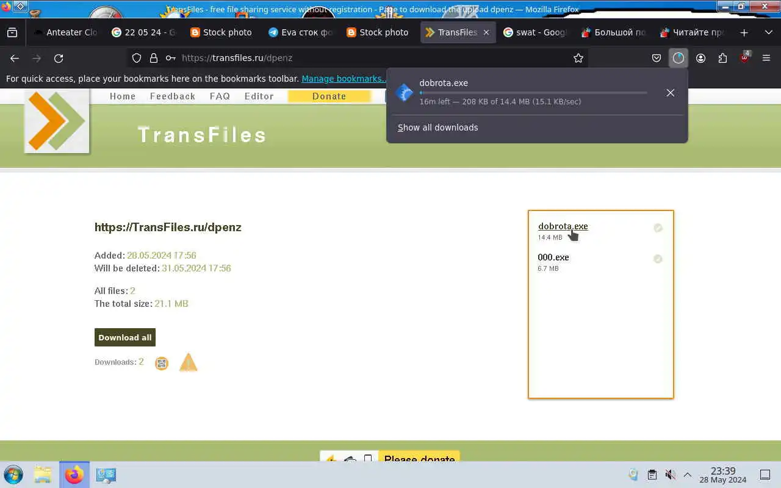781x488 pixels.
Task: Switch to swat Google tab
Action: tap(535, 32)
